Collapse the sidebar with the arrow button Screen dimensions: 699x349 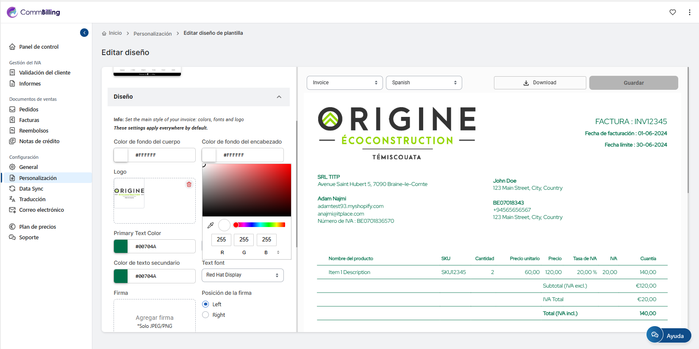(84, 33)
